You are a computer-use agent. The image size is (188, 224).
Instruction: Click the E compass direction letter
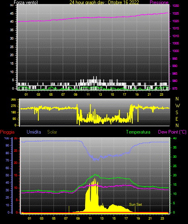pos(177,119)
